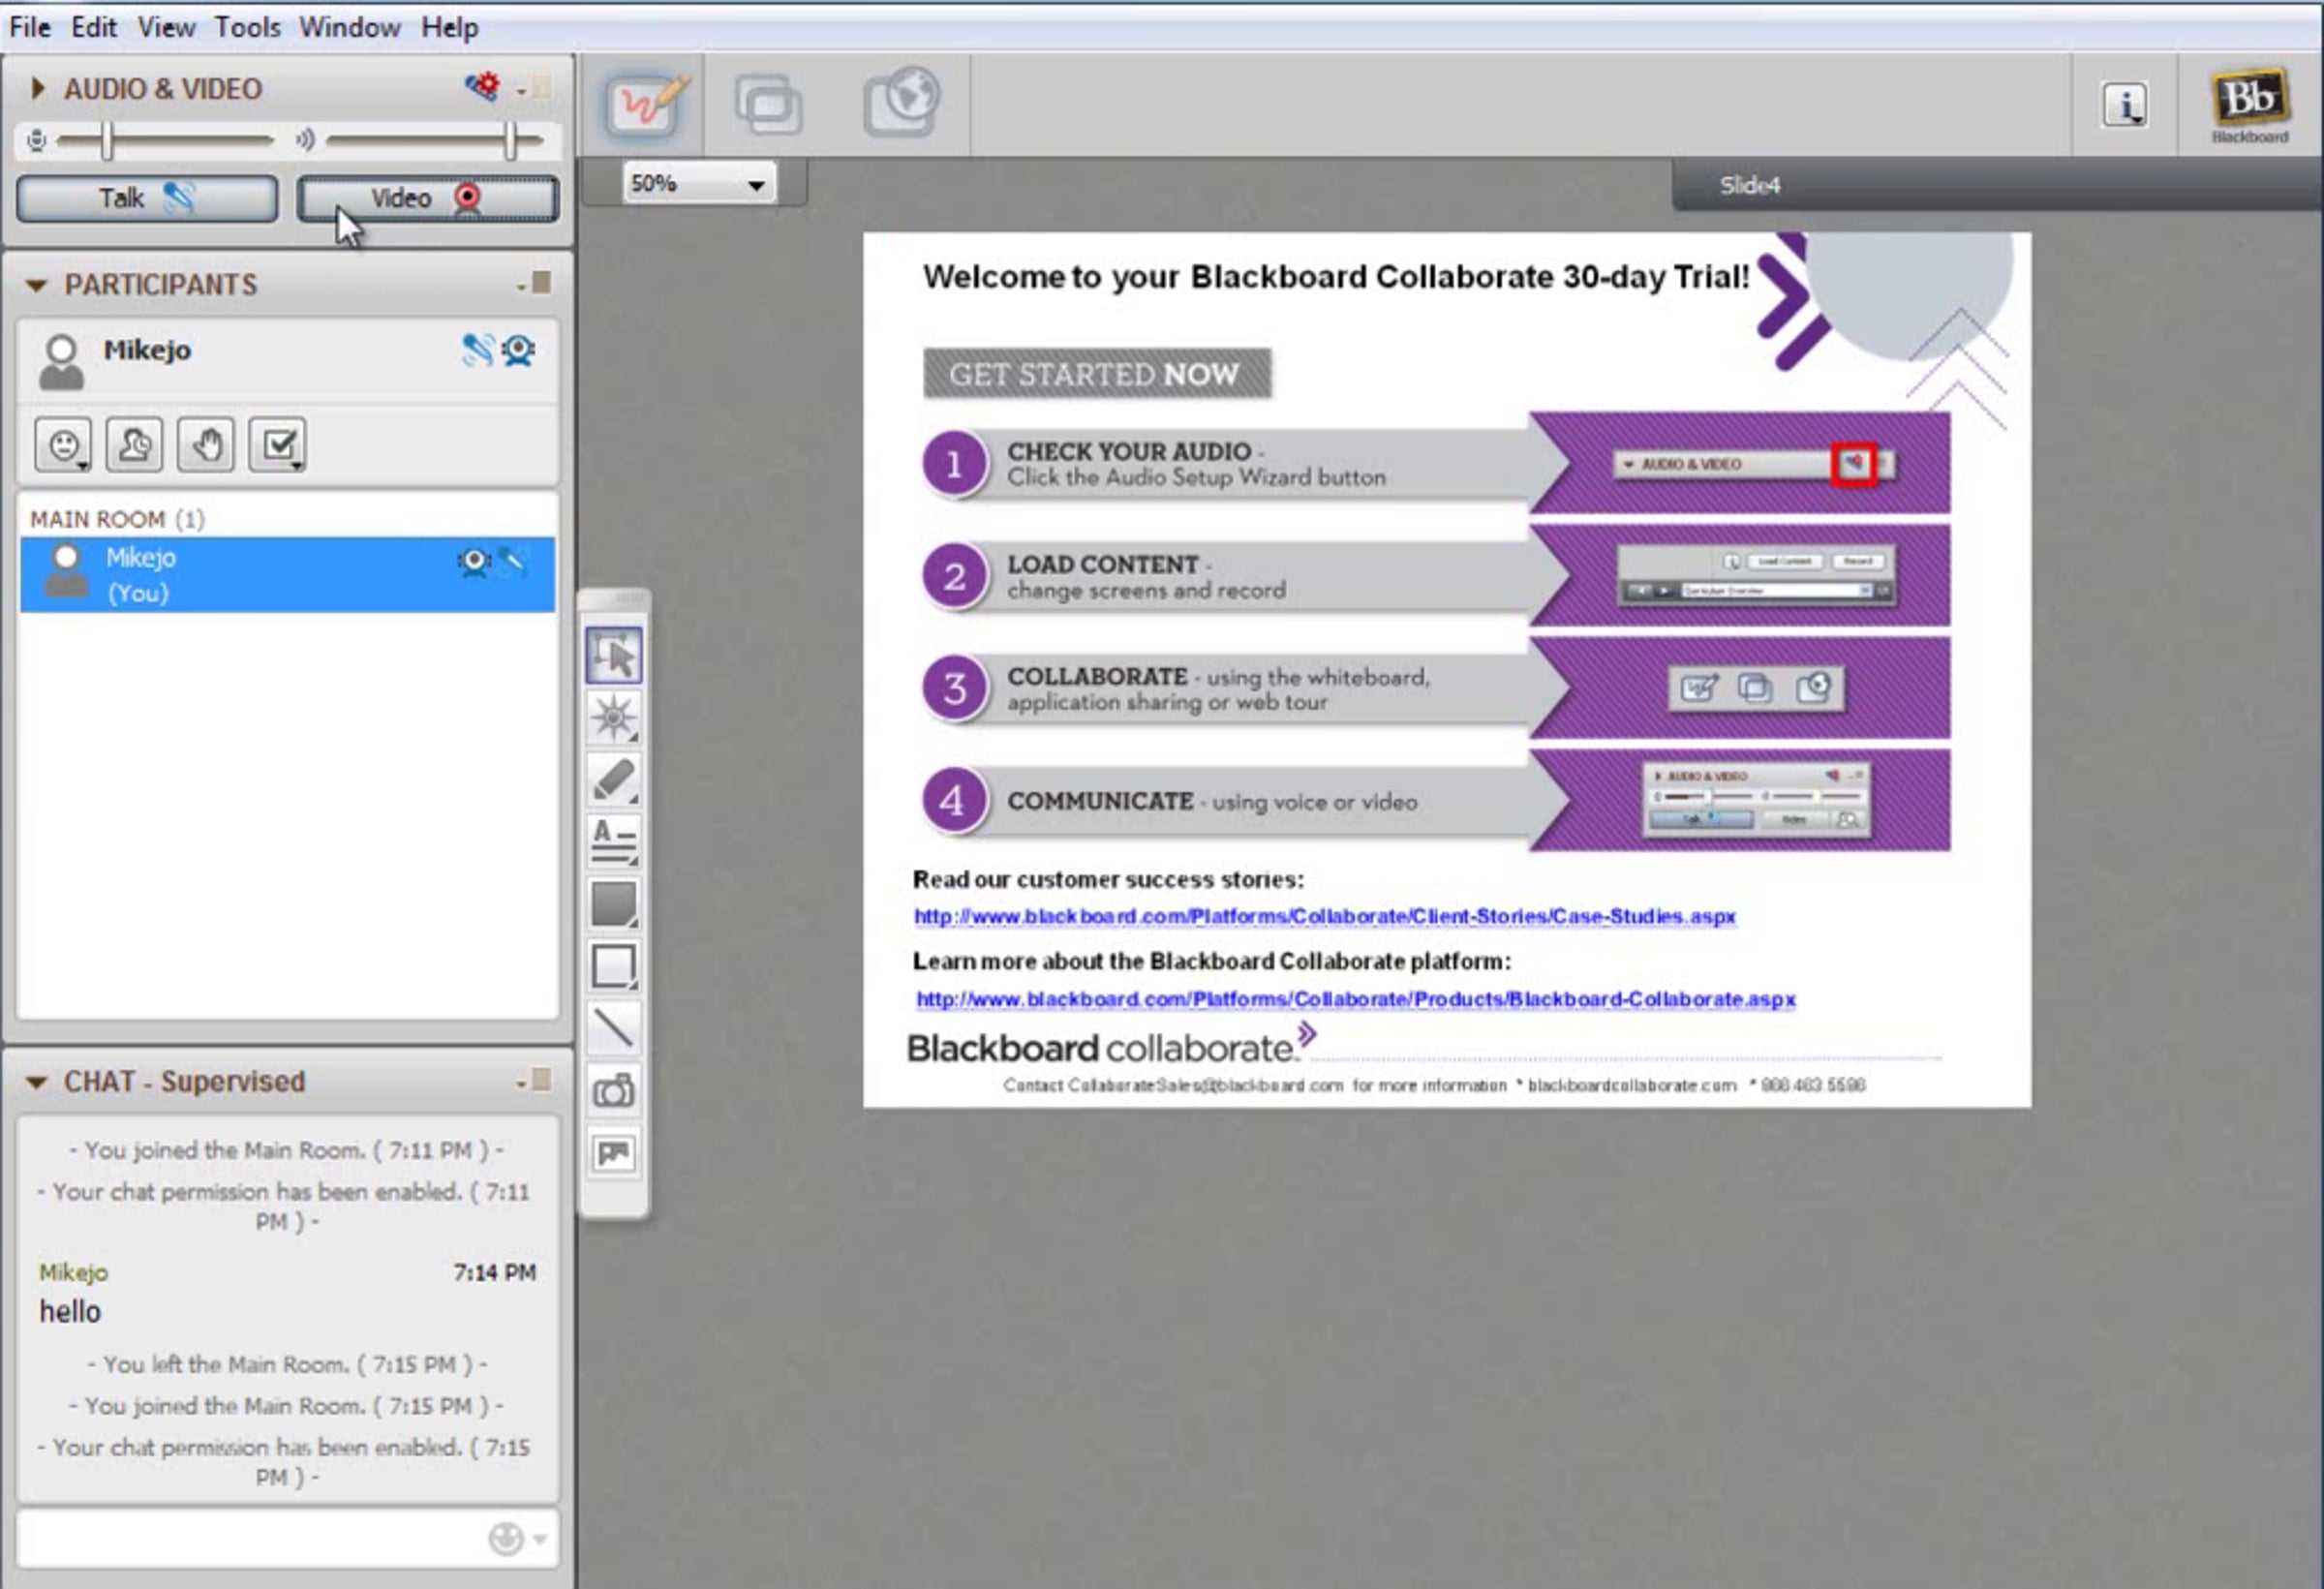Select the empty rectangle shape tool

pos(614,966)
